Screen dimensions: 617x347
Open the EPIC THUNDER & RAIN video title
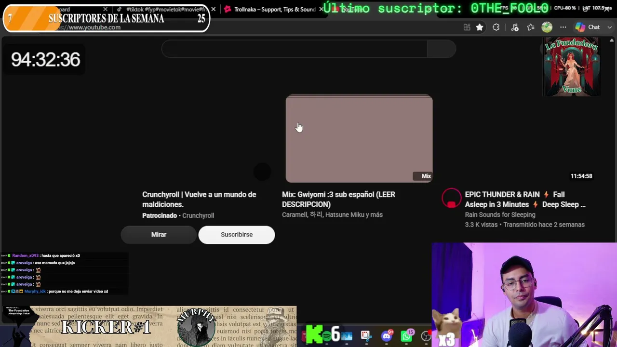point(525,200)
